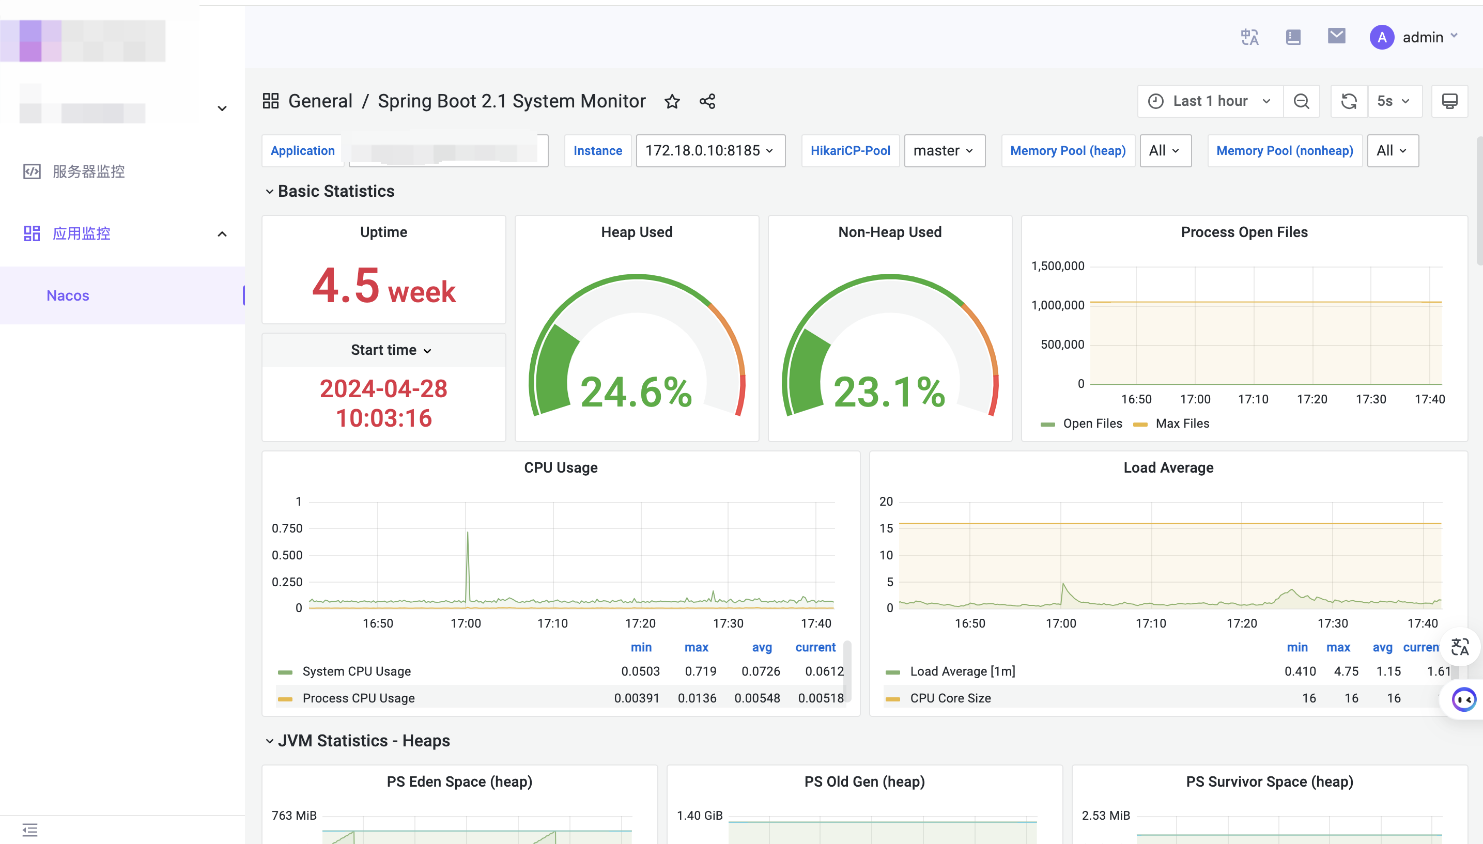Click the language translate icon in header
1483x844 pixels.
(x=1249, y=37)
